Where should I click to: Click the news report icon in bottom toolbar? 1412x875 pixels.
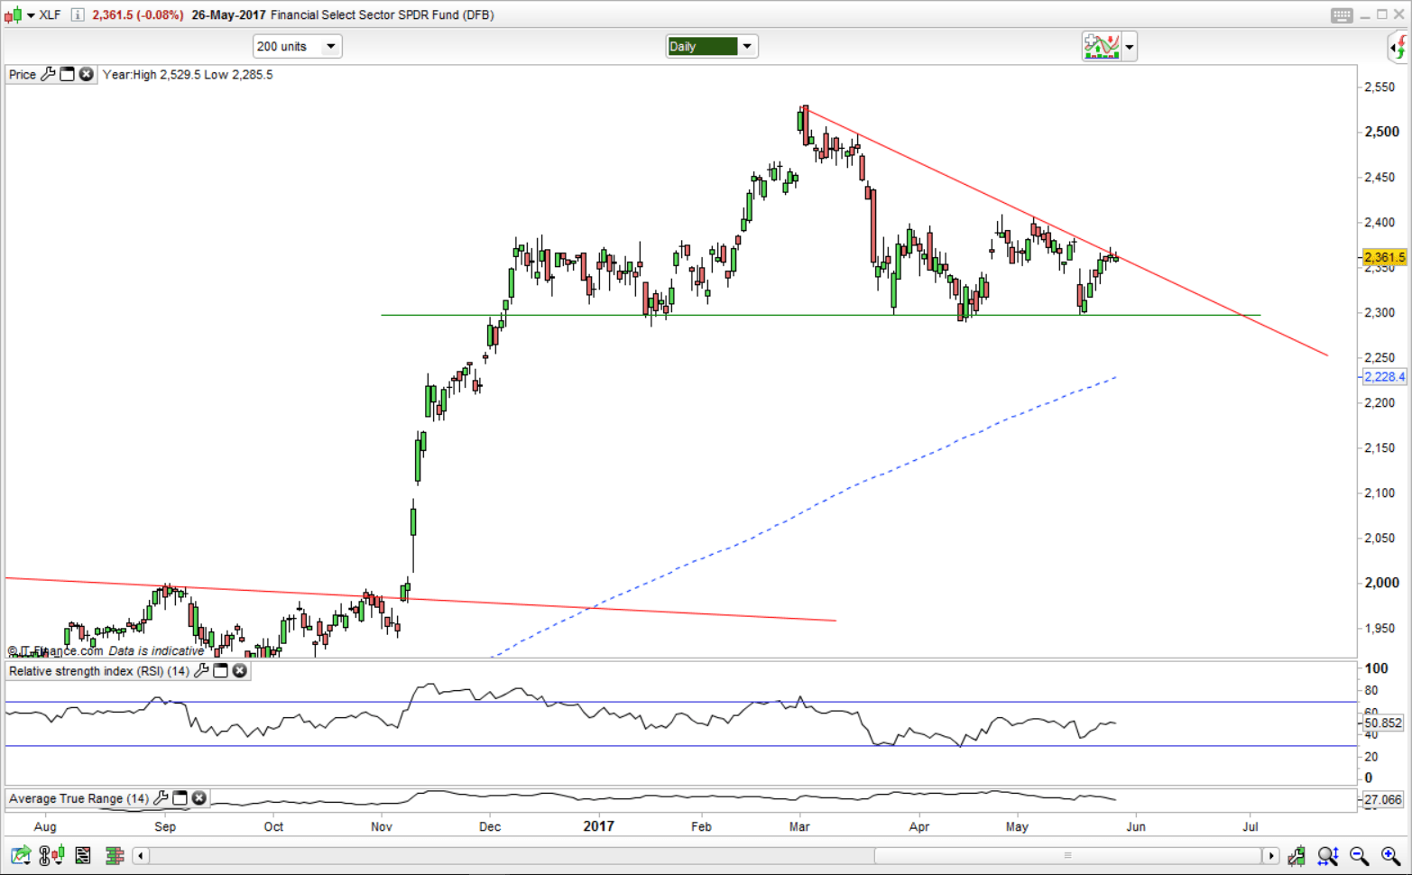83,855
